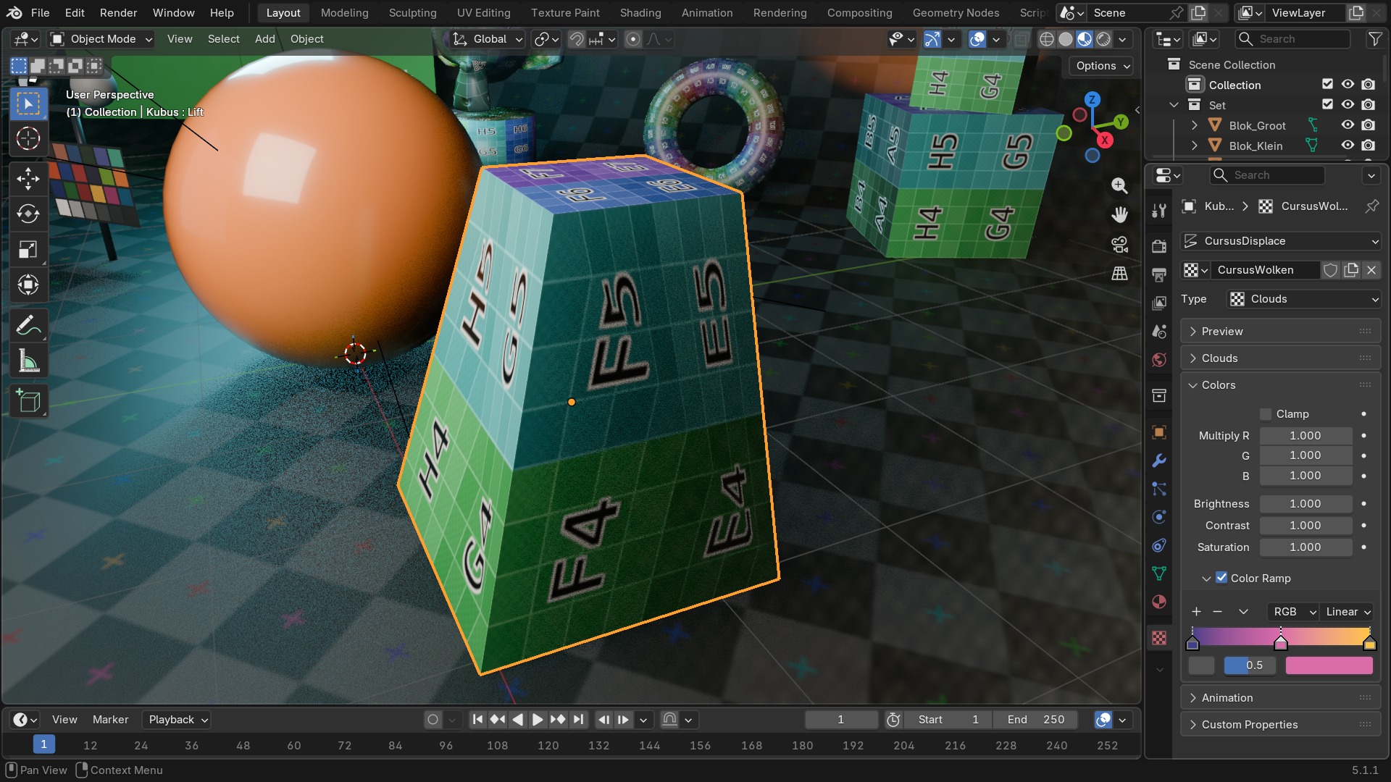Click the pink color ramp stop swatch
Screen dimensions: 1391x782
tap(1329, 665)
